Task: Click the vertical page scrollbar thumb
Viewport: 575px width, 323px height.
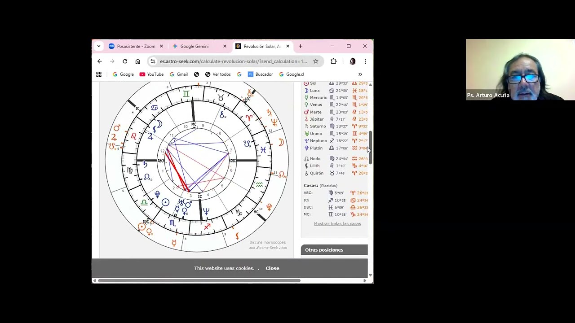Action: (x=371, y=147)
